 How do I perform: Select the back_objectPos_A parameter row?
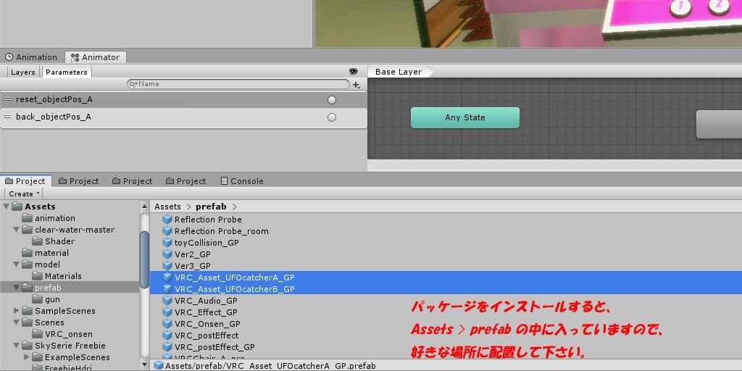point(183,117)
